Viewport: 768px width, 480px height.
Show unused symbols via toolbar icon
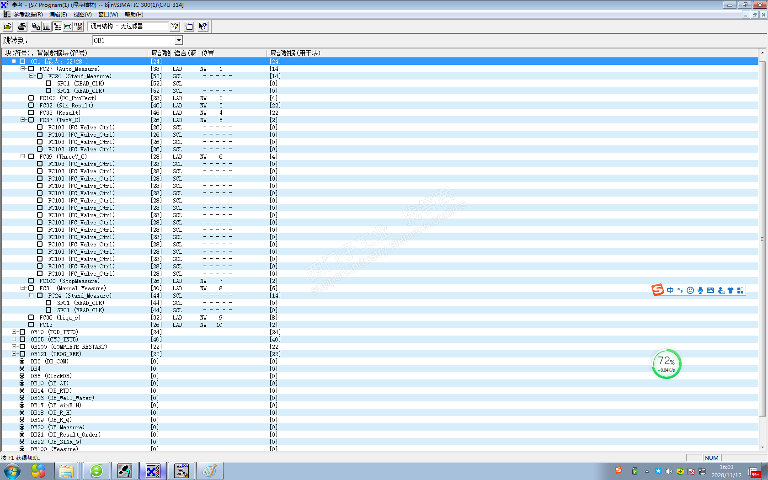point(68,27)
